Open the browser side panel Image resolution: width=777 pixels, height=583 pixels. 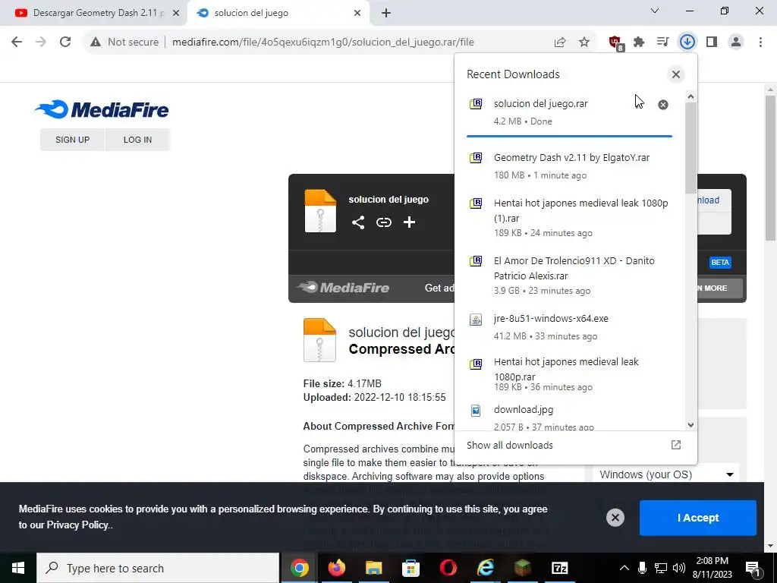(x=712, y=43)
